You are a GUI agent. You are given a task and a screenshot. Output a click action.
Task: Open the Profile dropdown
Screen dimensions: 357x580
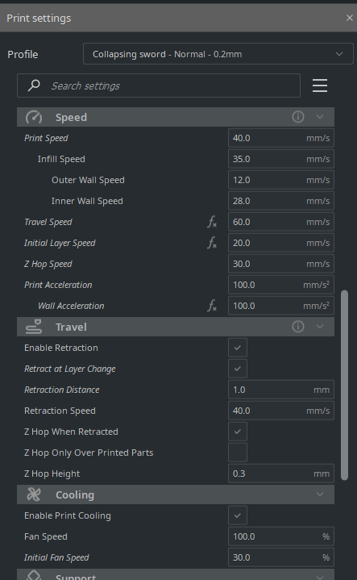click(x=218, y=54)
